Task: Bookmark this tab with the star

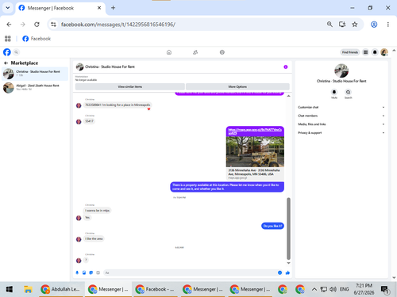Action: 355,25
